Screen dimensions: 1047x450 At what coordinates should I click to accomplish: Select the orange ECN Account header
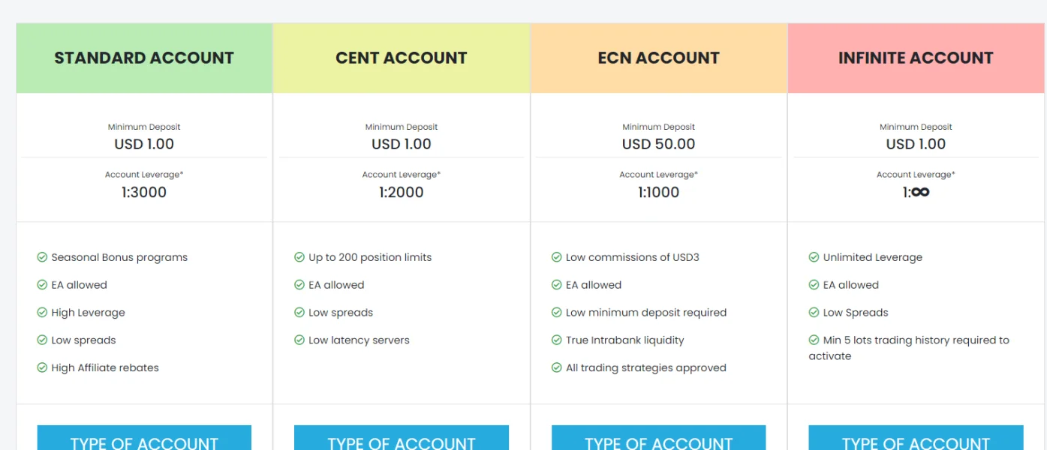point(659,58)
